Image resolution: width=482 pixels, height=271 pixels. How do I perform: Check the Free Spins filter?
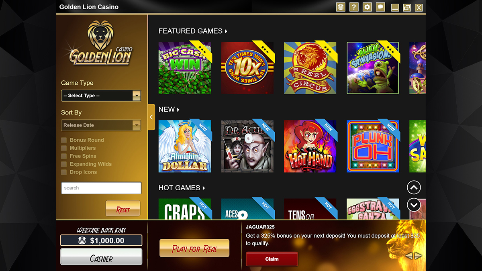(x=64, y=156)
